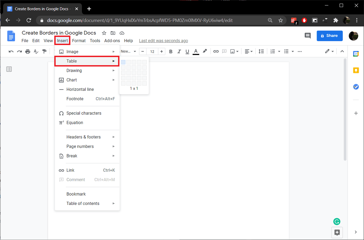This screenshot has height=240, width=364.
Task: Open Google Calendar from the right sidebar
Action: (356, 54)
